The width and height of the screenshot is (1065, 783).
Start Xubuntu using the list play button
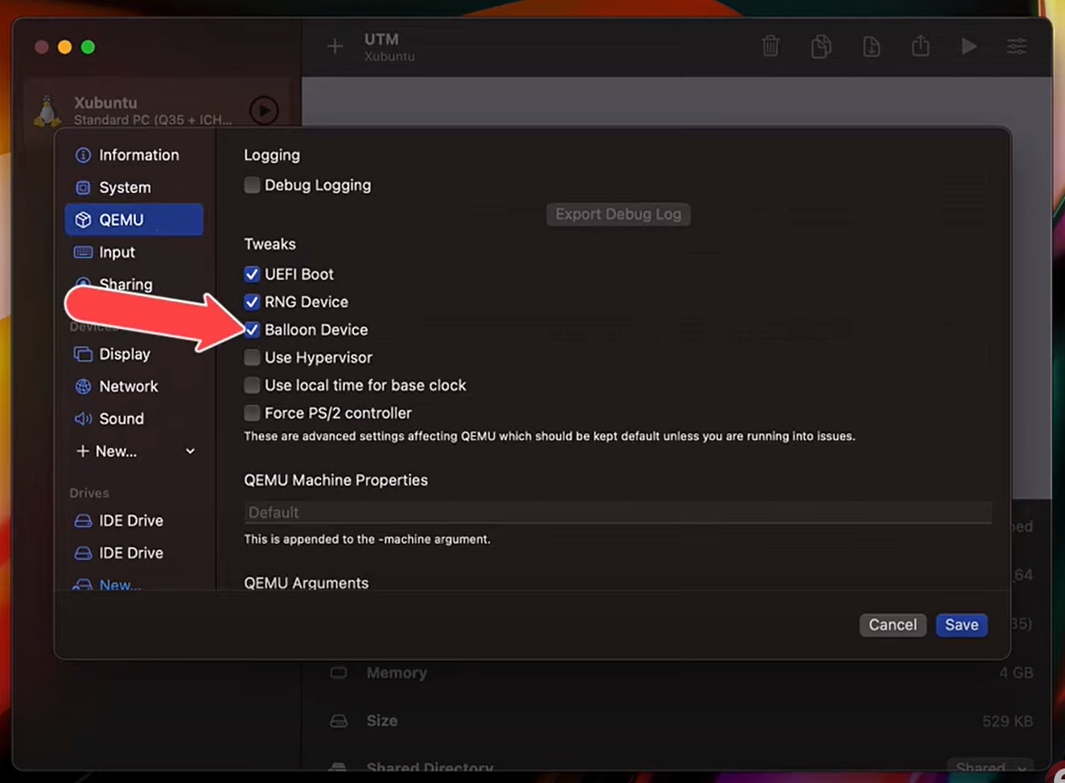click(264, 111)
